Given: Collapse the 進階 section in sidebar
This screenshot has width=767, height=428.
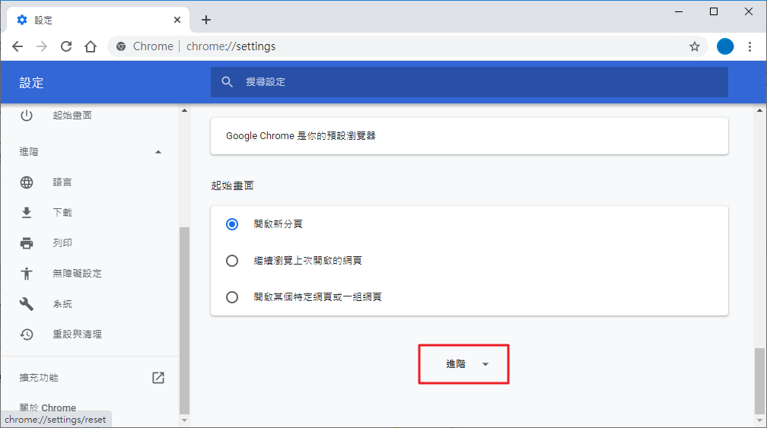Looking at the screenshot, I should 158,152.
